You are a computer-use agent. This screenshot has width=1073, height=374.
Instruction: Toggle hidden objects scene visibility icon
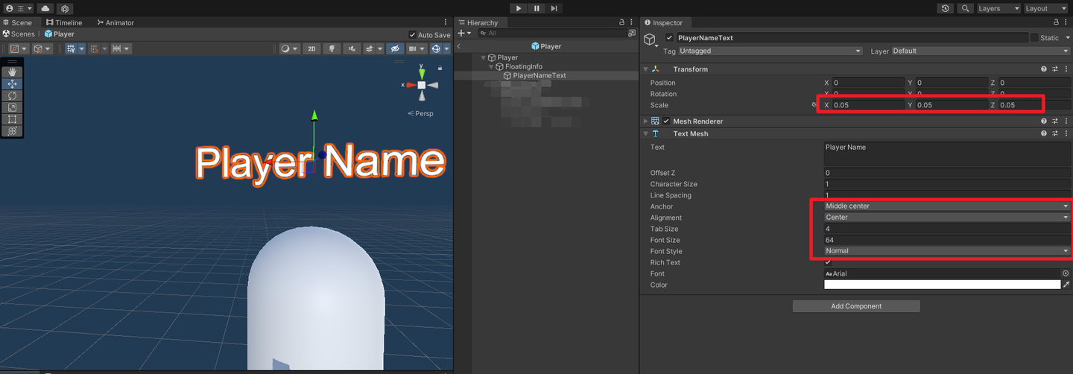(395, 48)
